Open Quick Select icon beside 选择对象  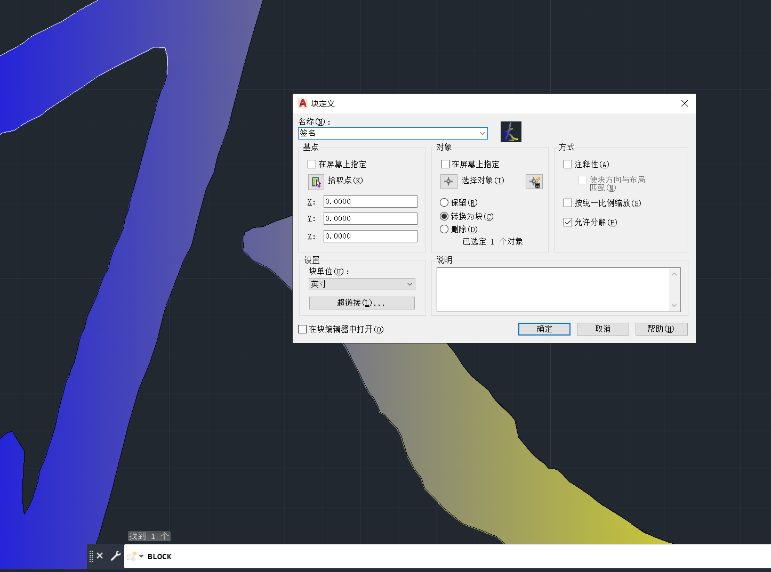[x=534, y=182]
